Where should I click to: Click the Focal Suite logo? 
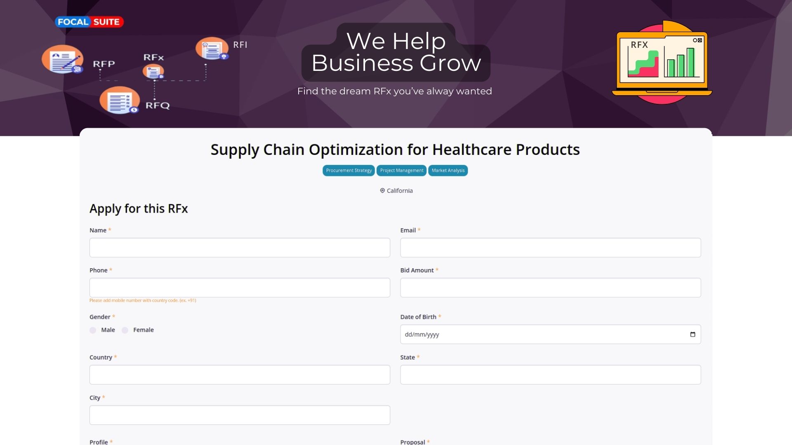89,22
